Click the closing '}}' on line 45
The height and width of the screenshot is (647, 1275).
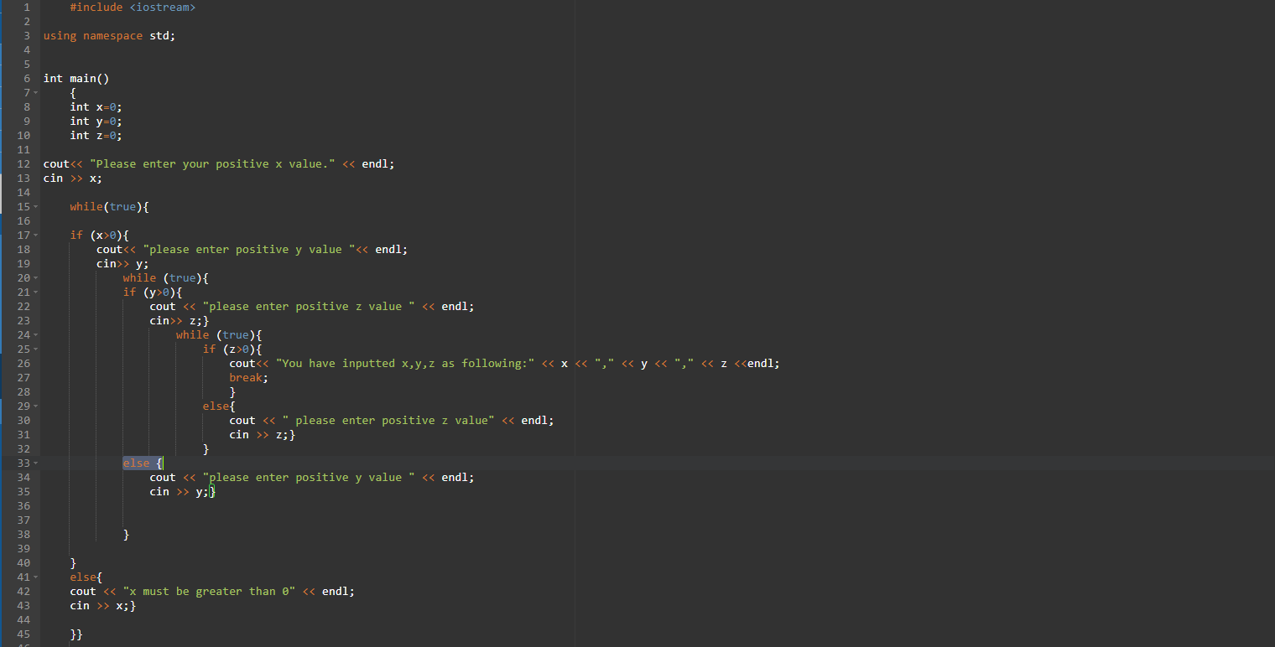click(x=76, y=634)
